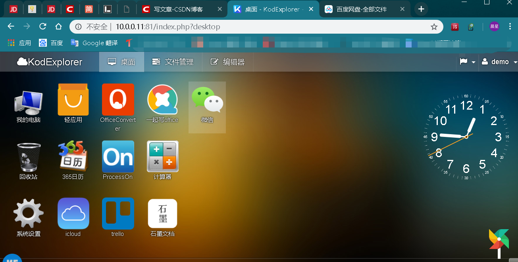
Task: Reload the current page
Action: coord(42,27)
